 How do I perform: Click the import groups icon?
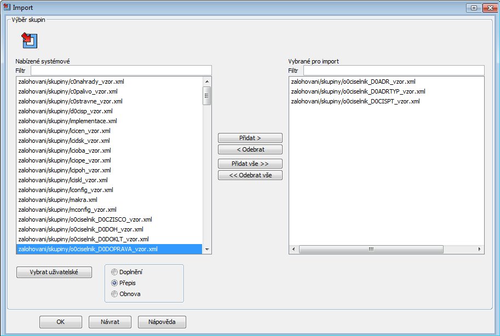coord(28,40)
